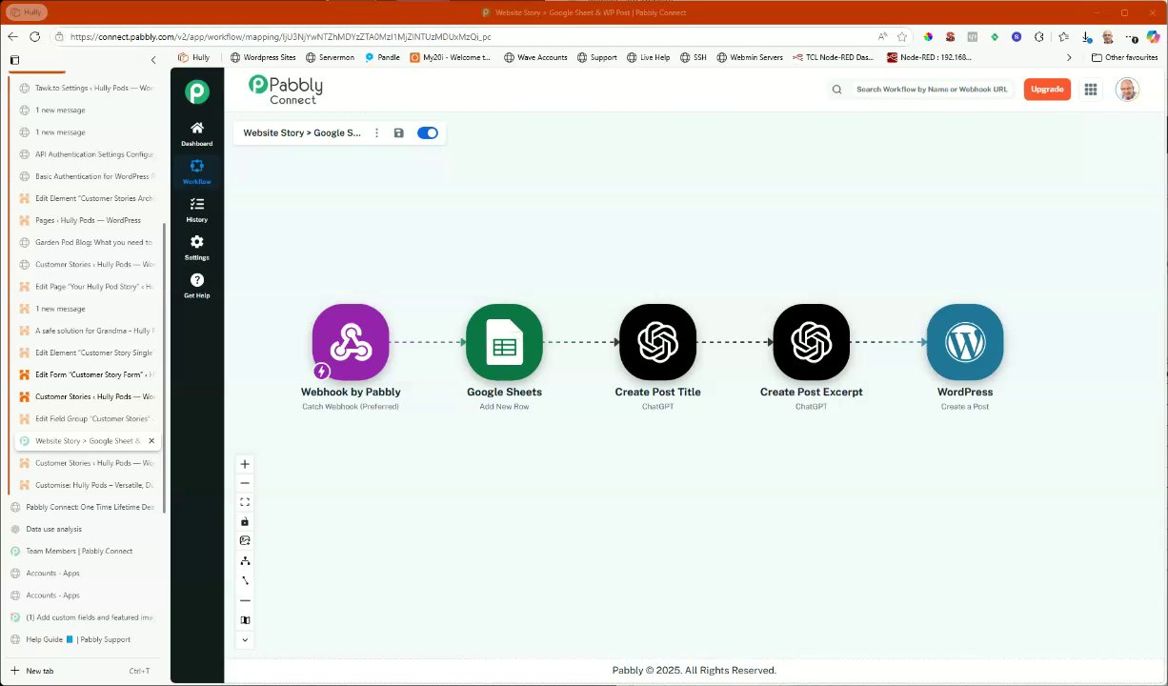Open the workflow three-dot options menu
This screenshot has height=686, width=1168.
(x=377, y=133)
